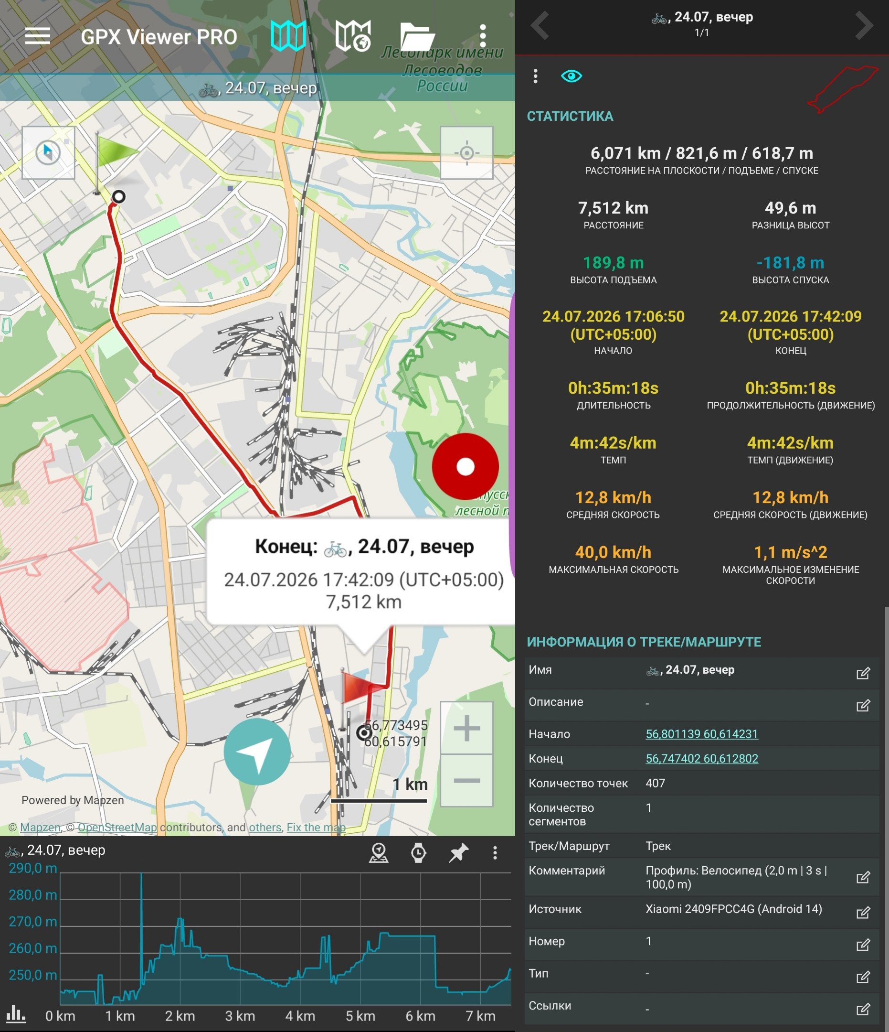Pin the elevation graph
Screen dimensions: 889x1032
458,853
